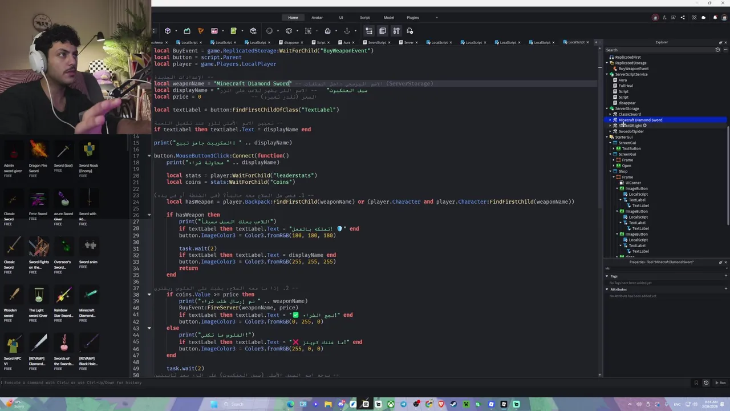This screenshot has height=411, width=730.
Task: Collapse the ReplicatedStorage node
Action: click(607, 63)
